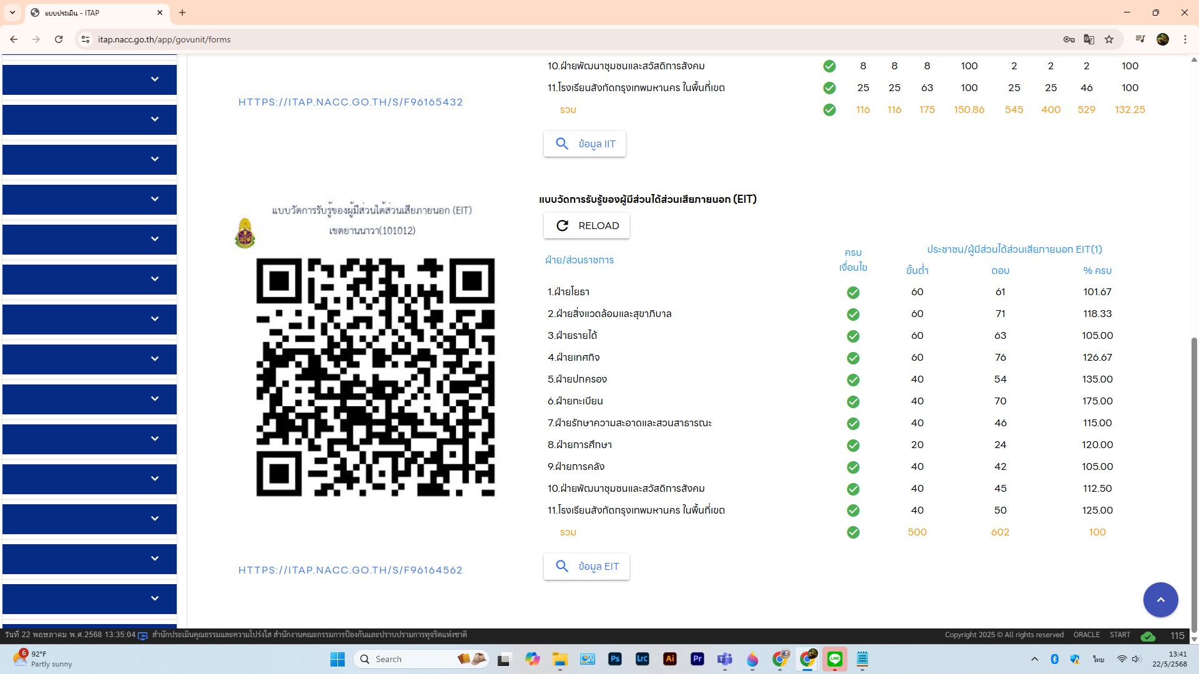Open the LINE app in taskbar
Screen dimensions: 1199x674
pyautogui.click(x=835, y=659)
